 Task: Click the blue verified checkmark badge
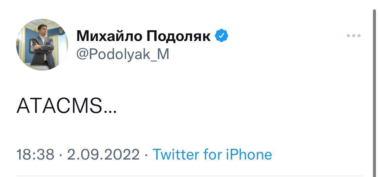click(221, 36)
